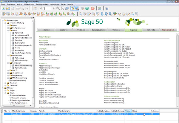Toggle the tree view panel button

coord(72,8)
